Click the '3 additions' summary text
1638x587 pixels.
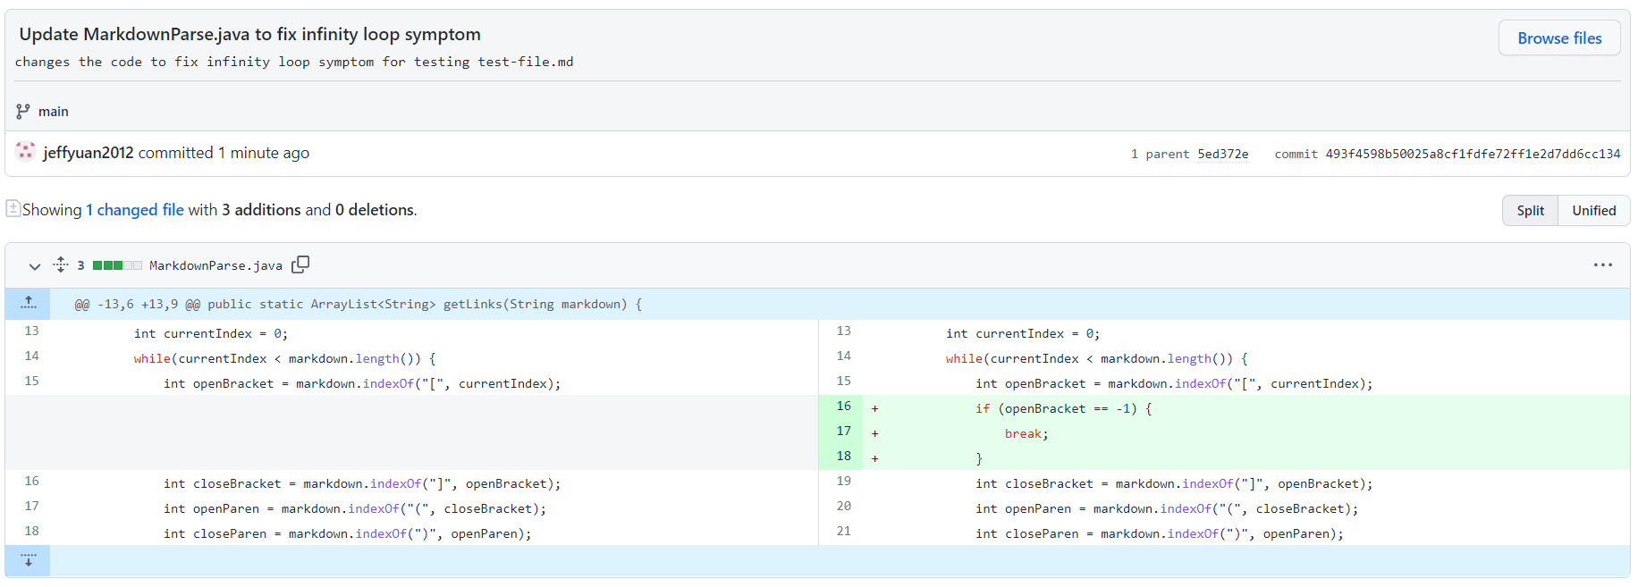pos(261,210)
